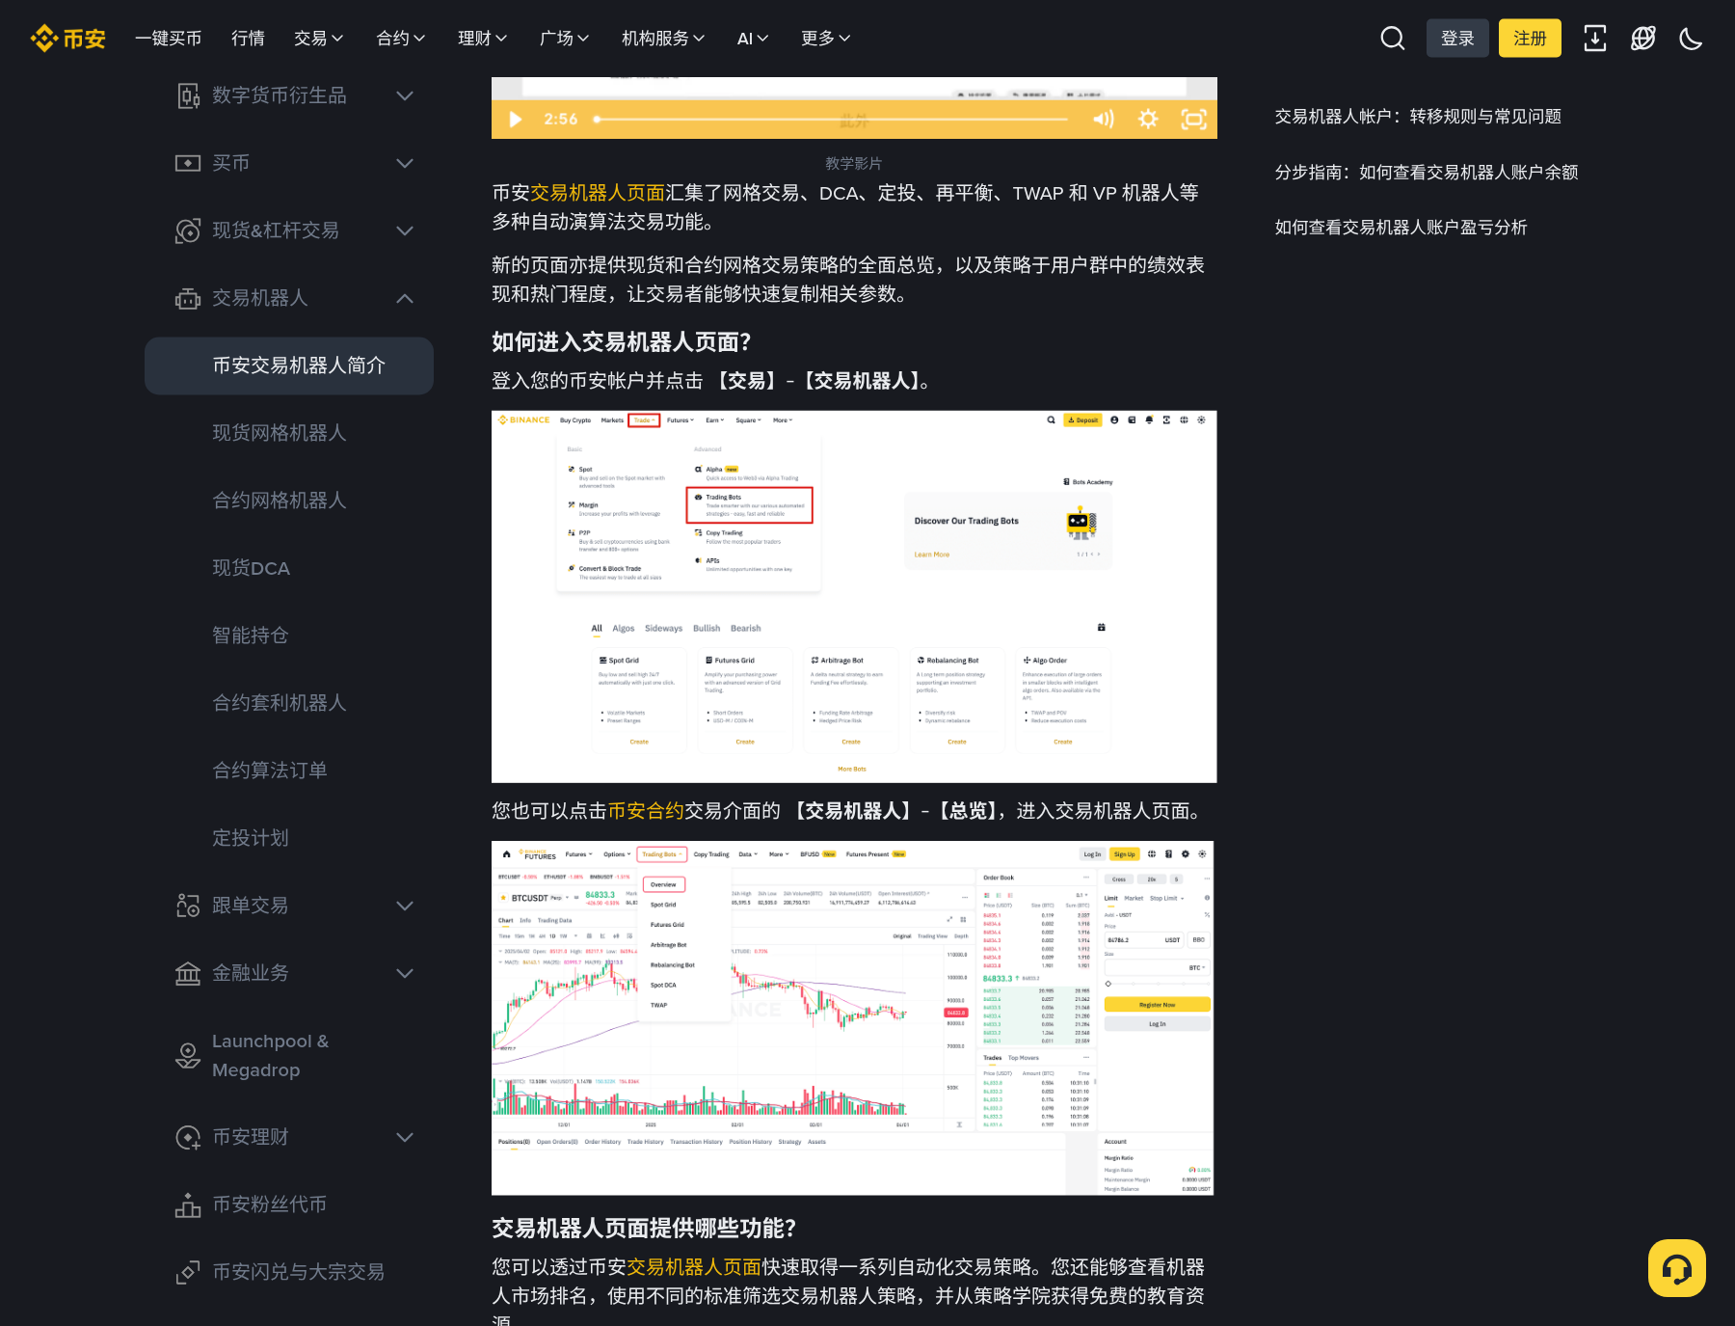1735x1326 pixels.
Task: Click the 币安理财 sidebar icon
Action: tap(188, 1137)
